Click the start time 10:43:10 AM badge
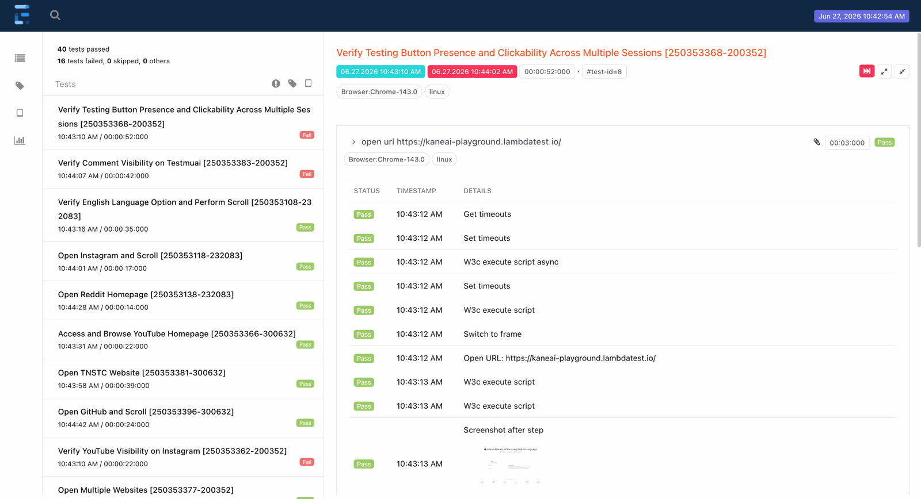Viewport: 921px width, 499px height. click(380, 72)
